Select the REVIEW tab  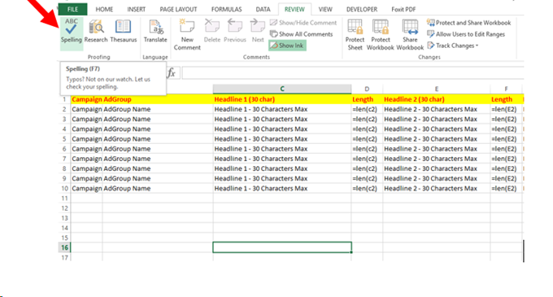pos(294,9)
